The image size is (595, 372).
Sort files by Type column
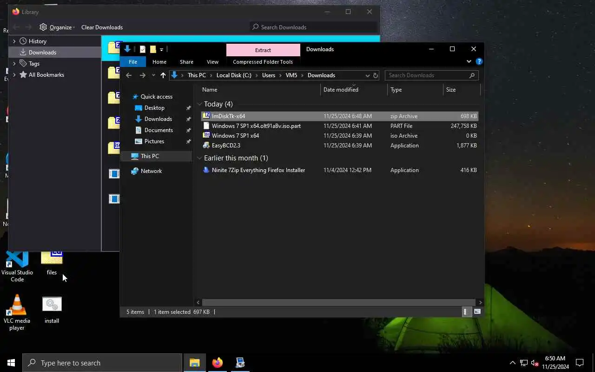(415, 90)
